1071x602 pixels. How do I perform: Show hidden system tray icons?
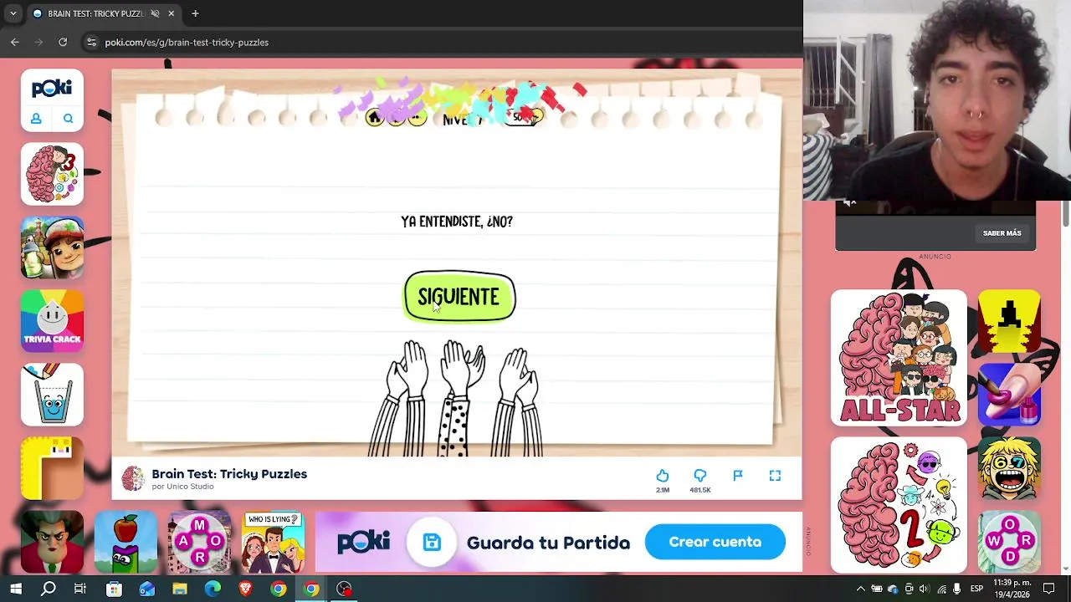coord(859,589)
